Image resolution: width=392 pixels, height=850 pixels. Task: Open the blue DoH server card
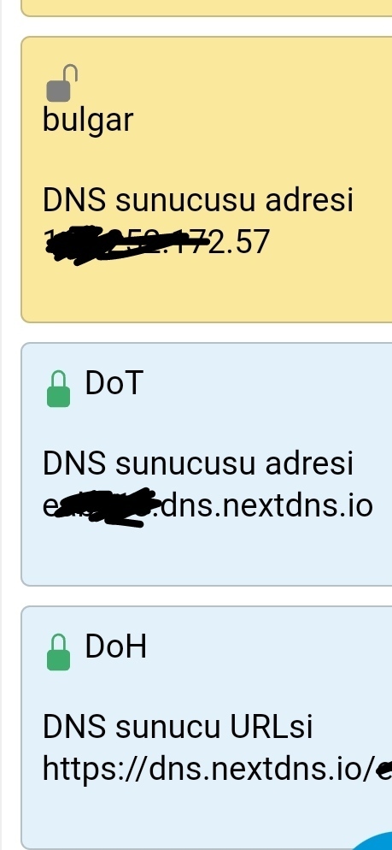pos(207,728)
